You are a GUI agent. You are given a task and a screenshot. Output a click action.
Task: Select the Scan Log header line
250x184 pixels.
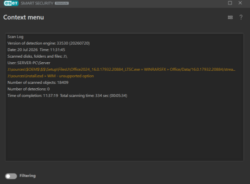coord(15,37)
